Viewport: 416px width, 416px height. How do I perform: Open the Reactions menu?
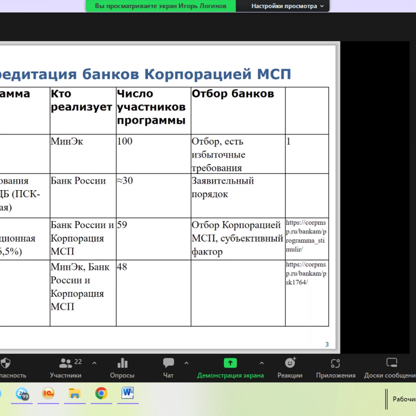pos(290,368)
